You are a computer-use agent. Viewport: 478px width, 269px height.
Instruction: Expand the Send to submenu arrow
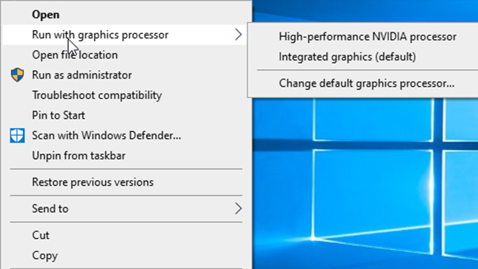(238, 209)
